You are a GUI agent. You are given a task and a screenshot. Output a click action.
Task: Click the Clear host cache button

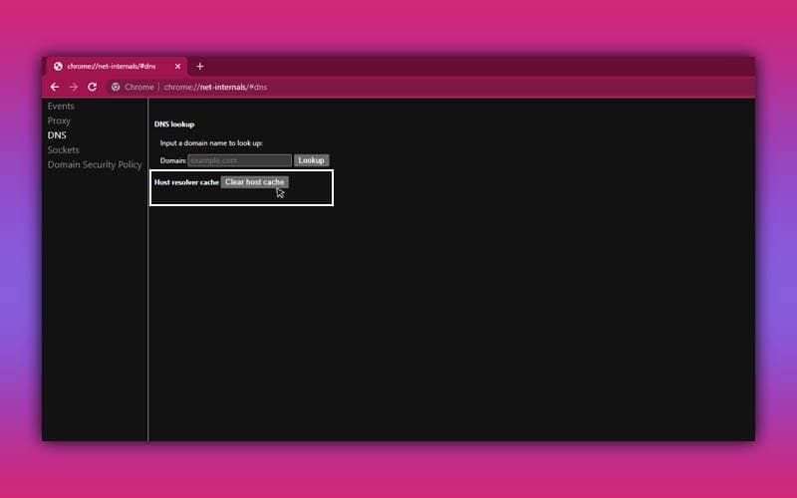(x=255, y=182)
